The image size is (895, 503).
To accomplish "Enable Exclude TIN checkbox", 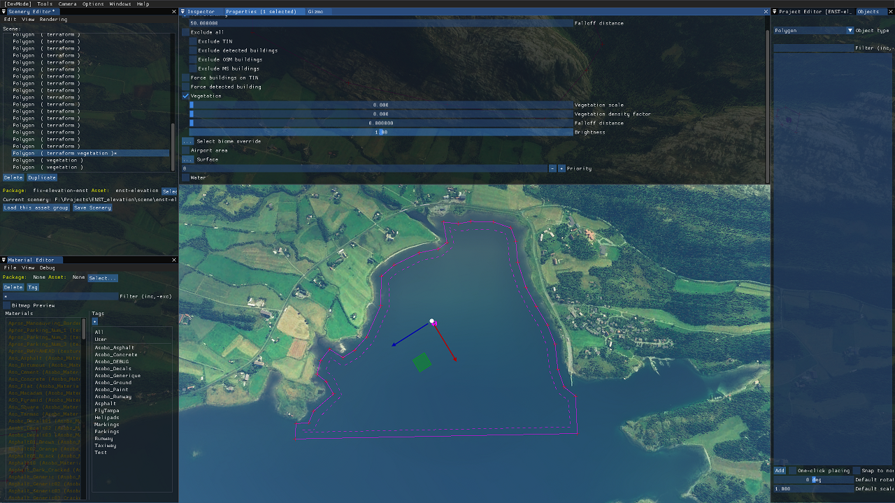I will click(193, 41).
